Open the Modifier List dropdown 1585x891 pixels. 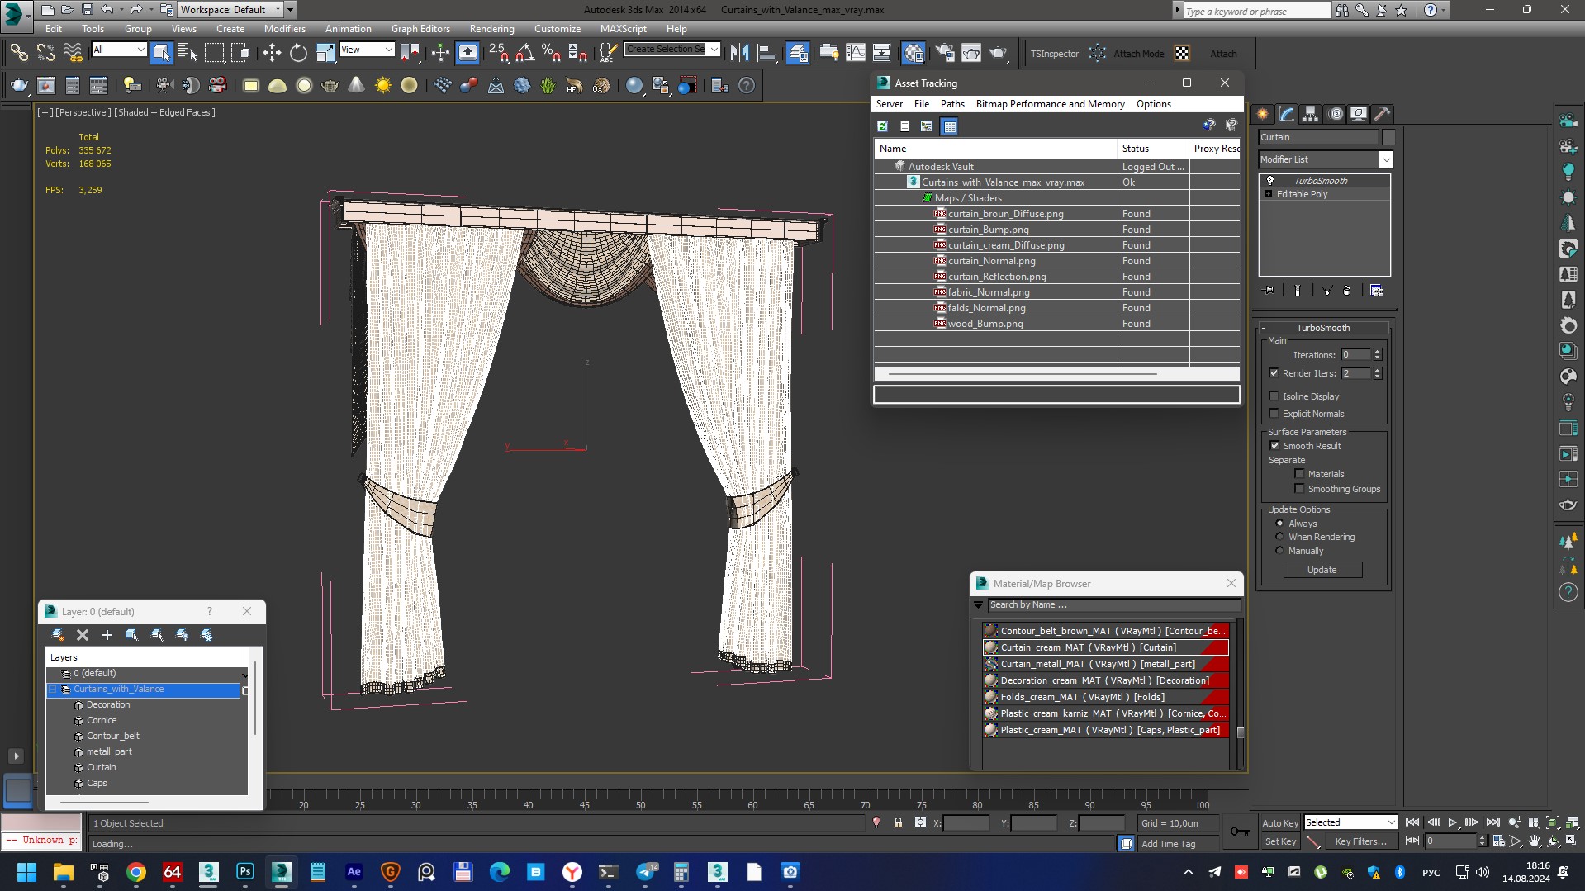pyautogui.click(x=1325, y=159)
